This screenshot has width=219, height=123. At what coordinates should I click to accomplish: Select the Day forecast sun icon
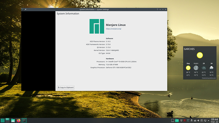tap(188, 68)
